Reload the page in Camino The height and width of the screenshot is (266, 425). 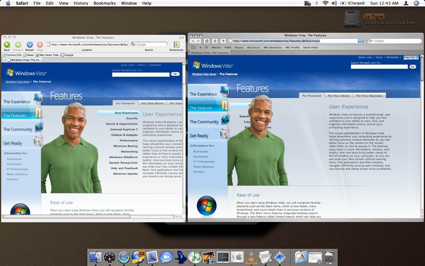30,45
